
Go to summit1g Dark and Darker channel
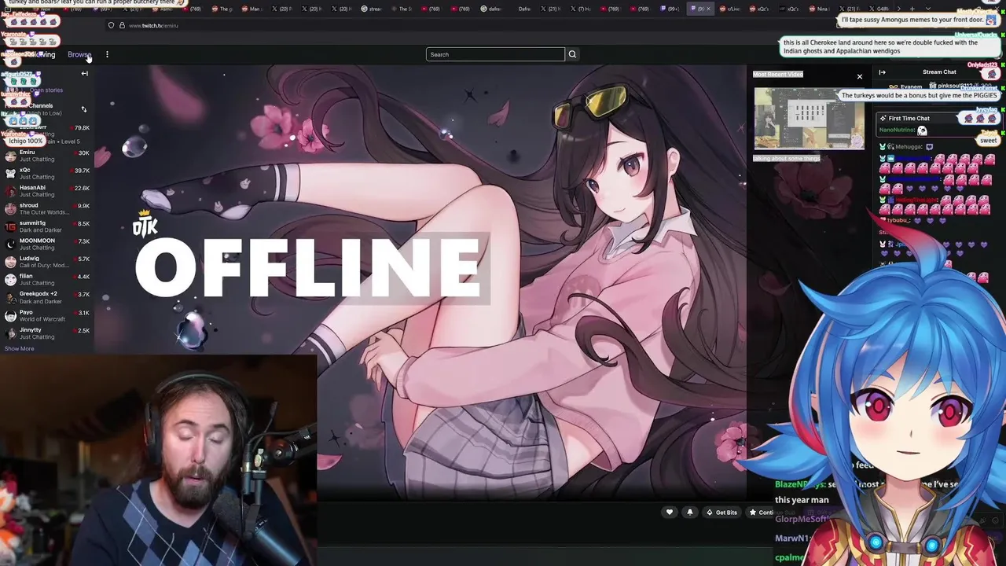point(47,226)
